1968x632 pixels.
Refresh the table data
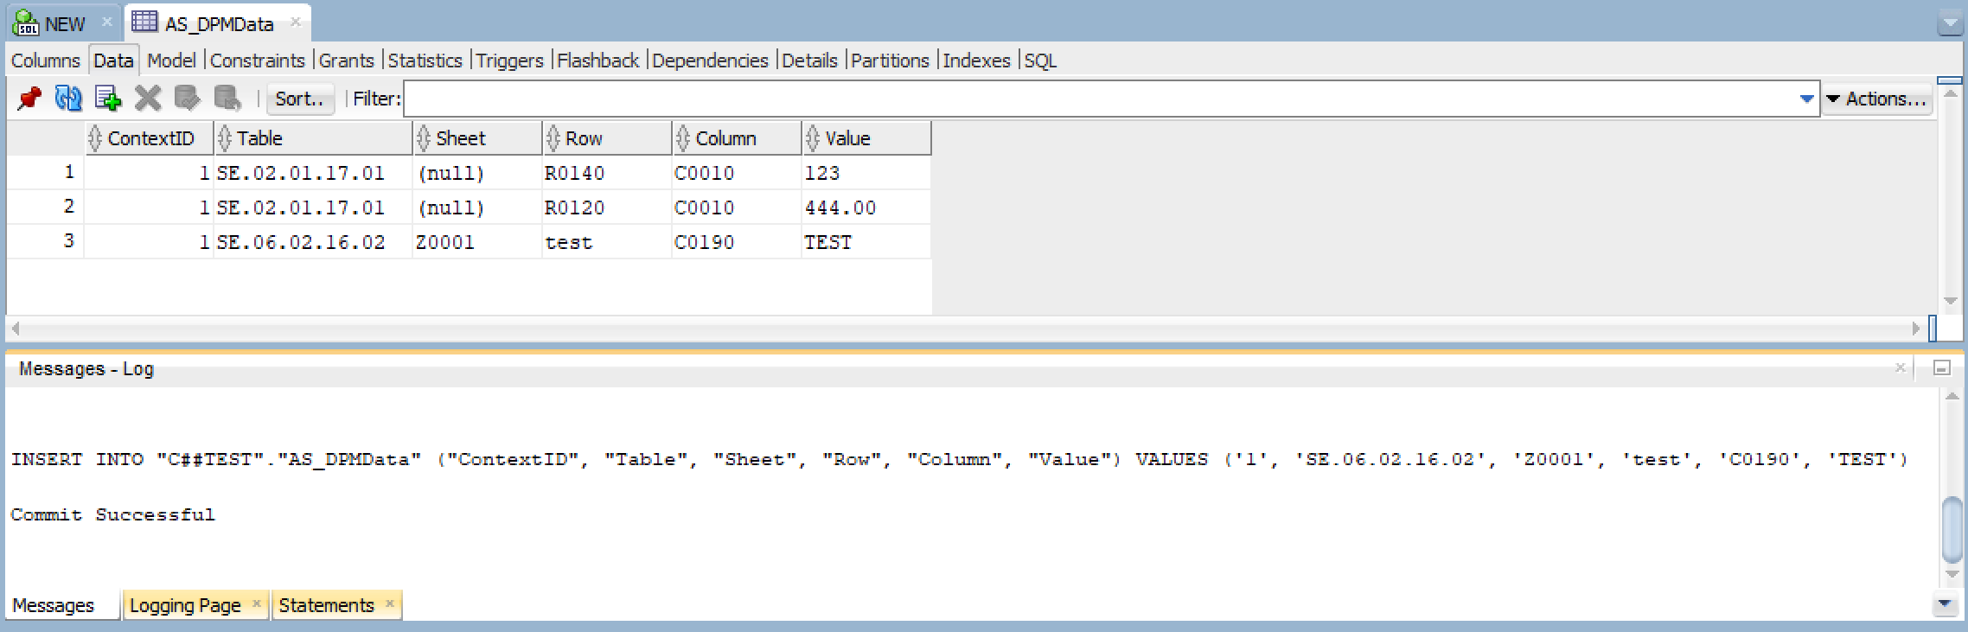[68, 99]
